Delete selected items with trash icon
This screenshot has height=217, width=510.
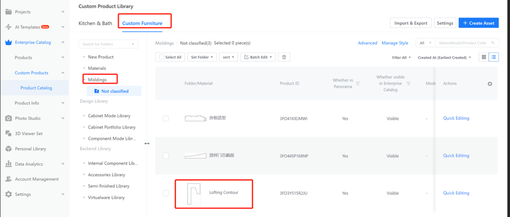(x=284, y=57)
